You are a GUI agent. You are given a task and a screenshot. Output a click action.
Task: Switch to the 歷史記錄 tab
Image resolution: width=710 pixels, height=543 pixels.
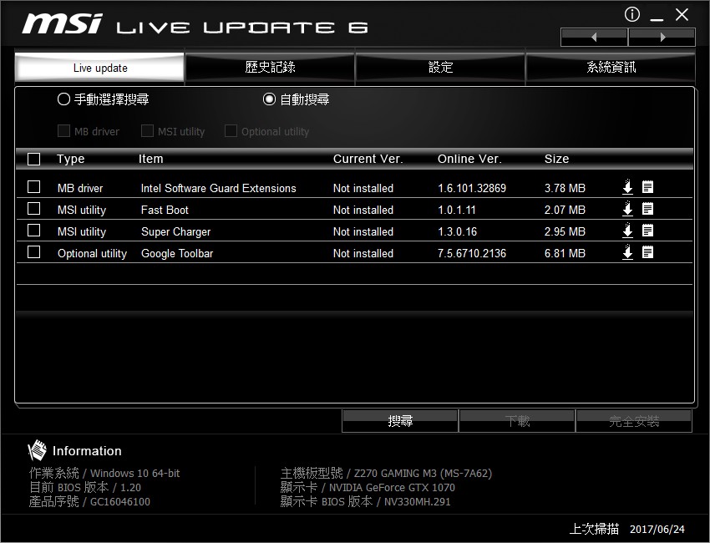coord(270,68)
